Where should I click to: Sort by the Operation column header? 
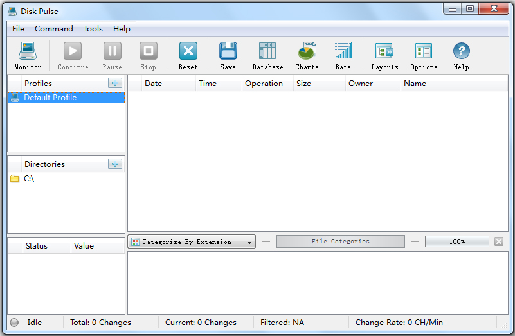tap(267, 84)
